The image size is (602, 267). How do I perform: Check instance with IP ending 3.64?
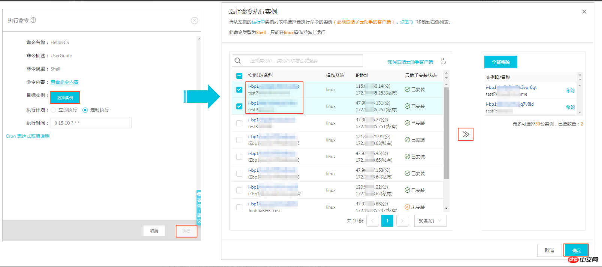[x=239, y=174]
